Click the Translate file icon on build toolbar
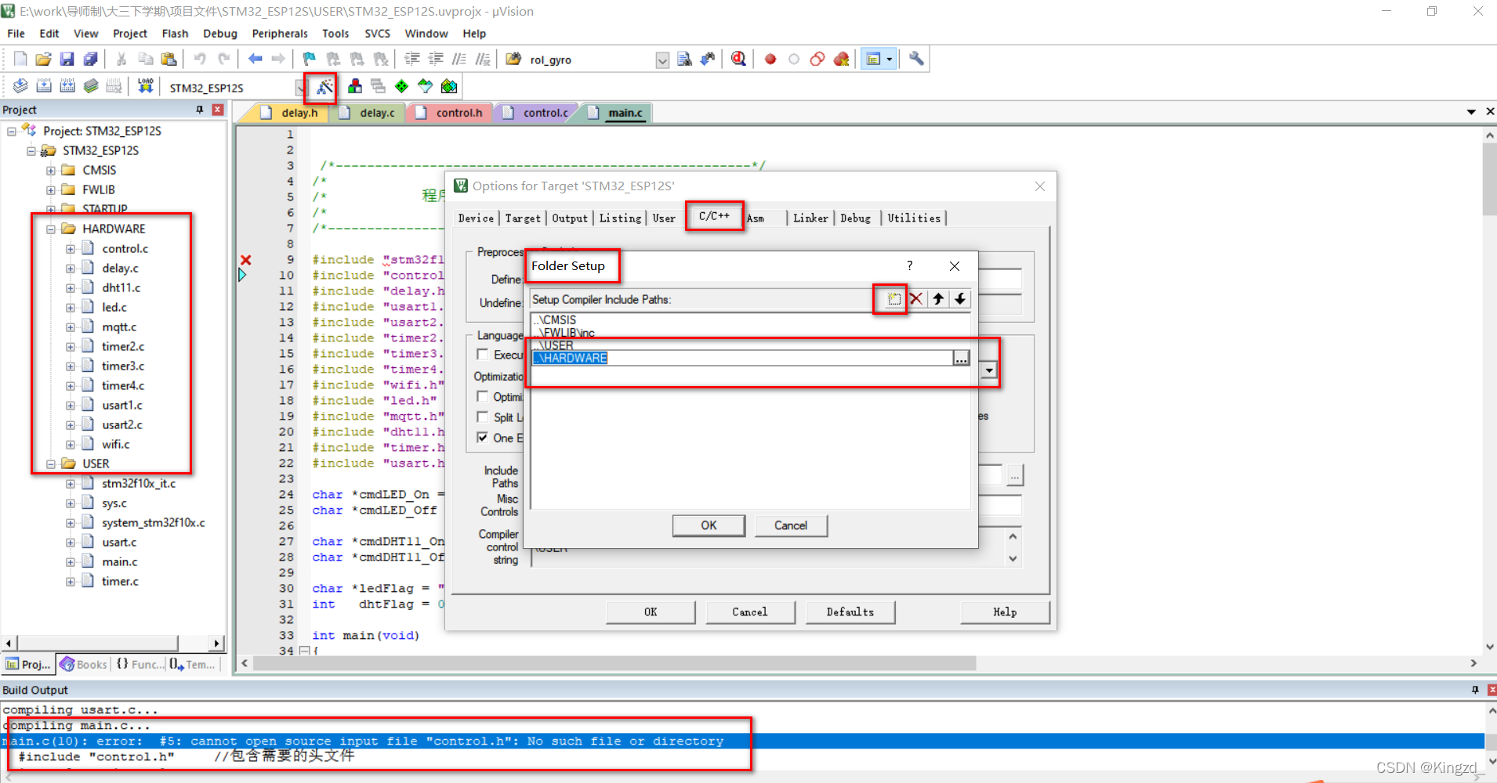 click(x=20, y=86)
